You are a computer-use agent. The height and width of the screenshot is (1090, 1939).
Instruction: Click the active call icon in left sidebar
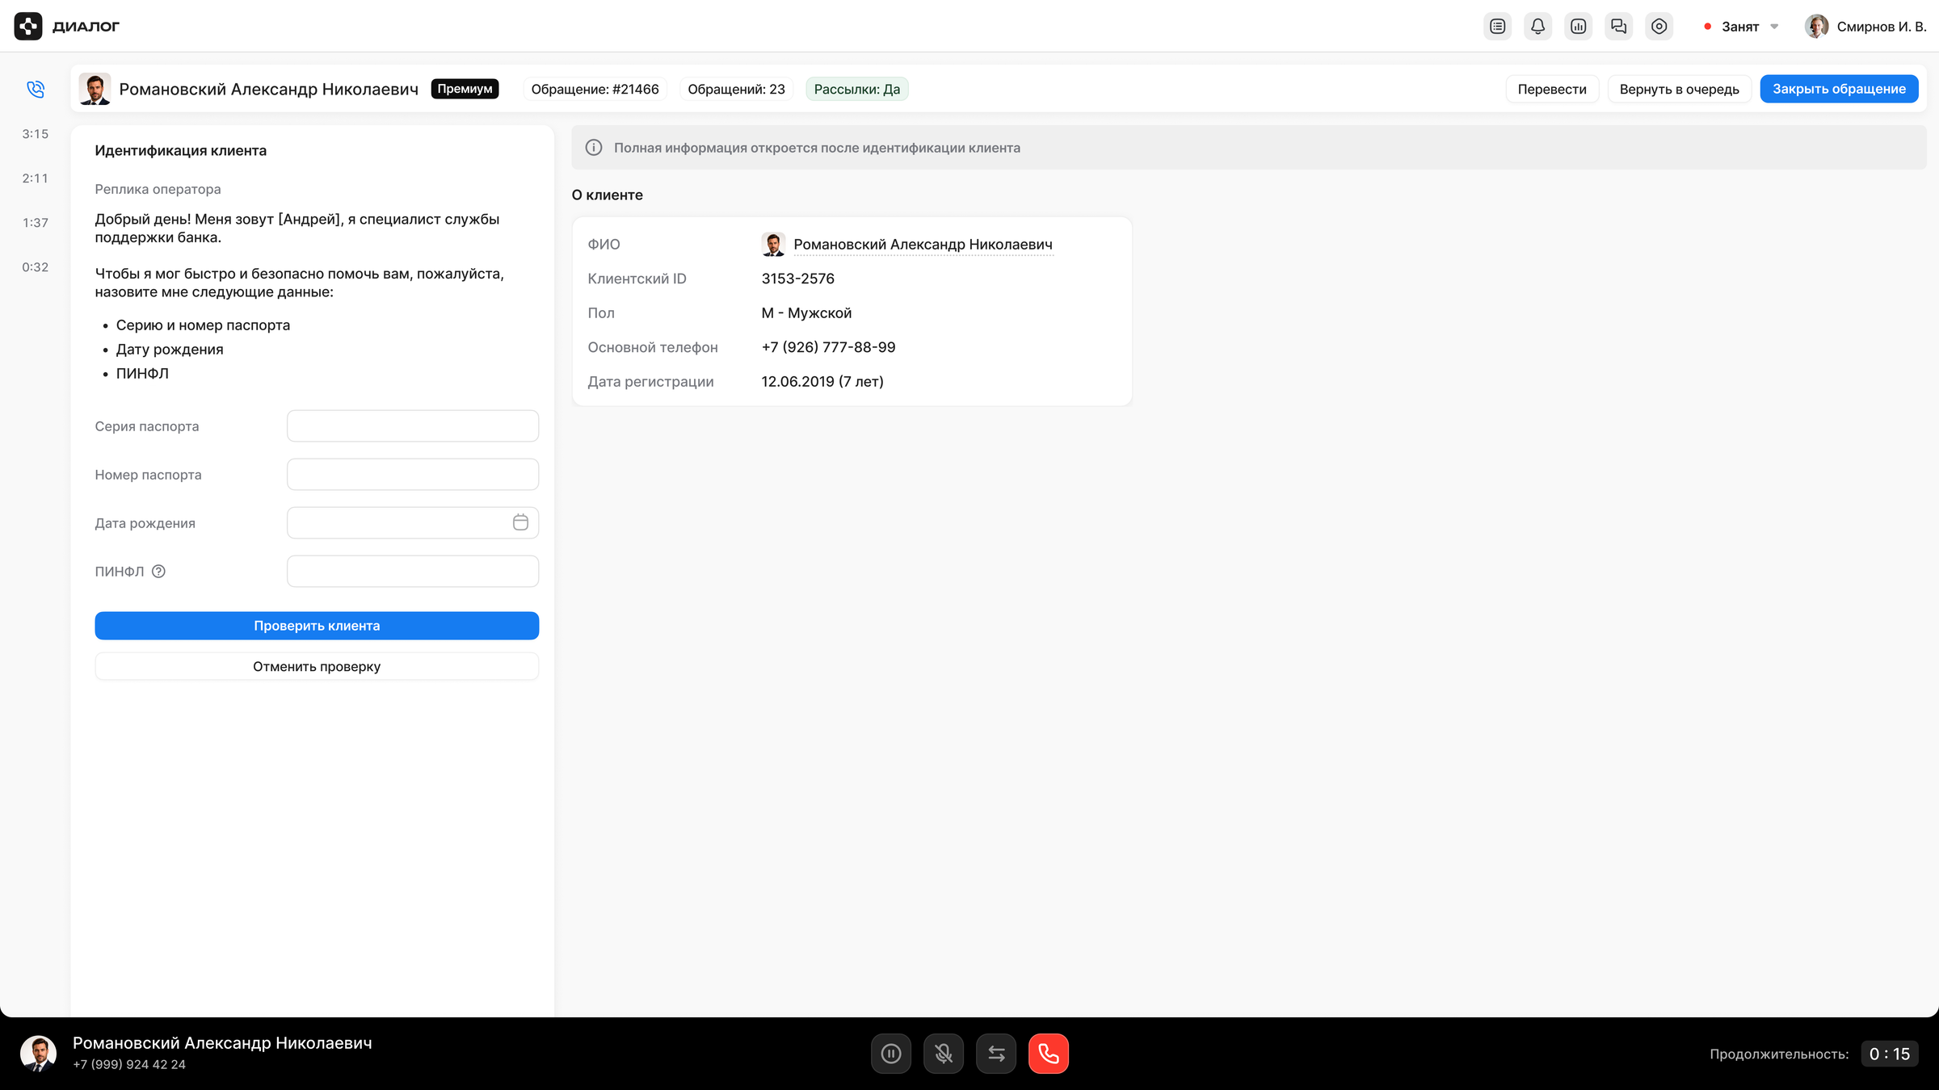coord(36,89)
